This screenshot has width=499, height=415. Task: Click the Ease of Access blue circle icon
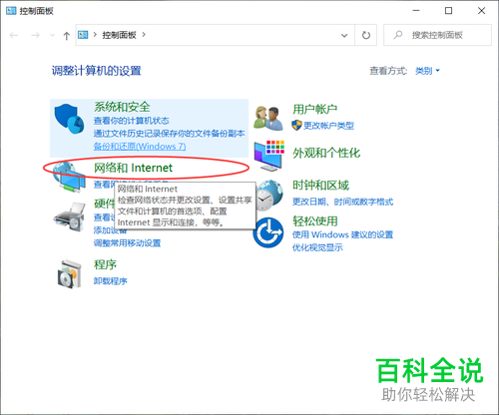tap(268, 232)
